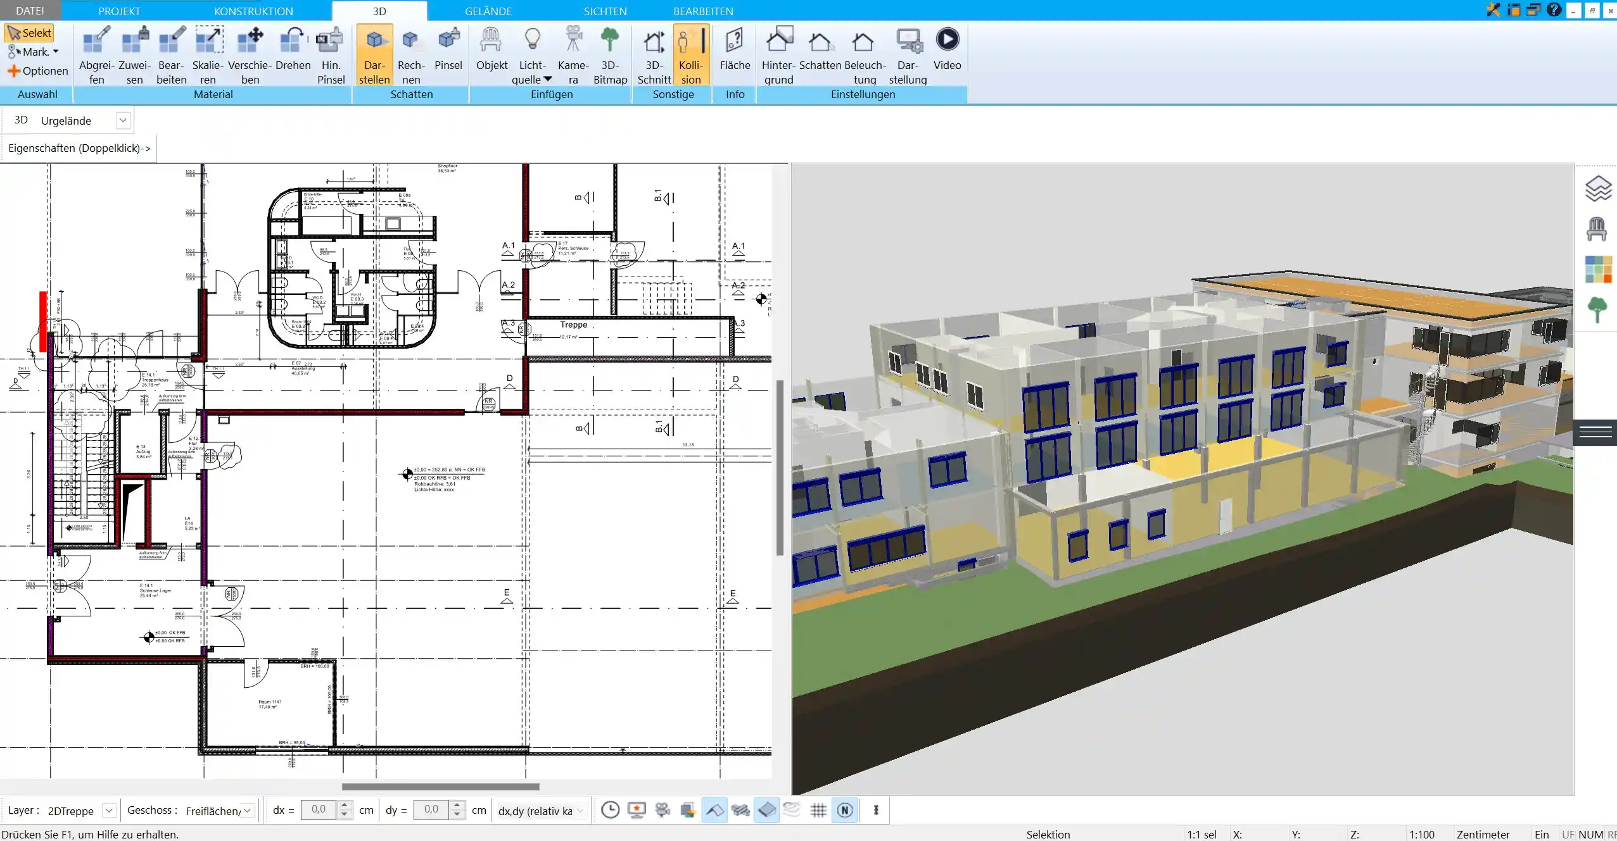Viewport: 1617px width, 841px height.
Task: Open the layers panel from right sidebar
Action: 1597,189
